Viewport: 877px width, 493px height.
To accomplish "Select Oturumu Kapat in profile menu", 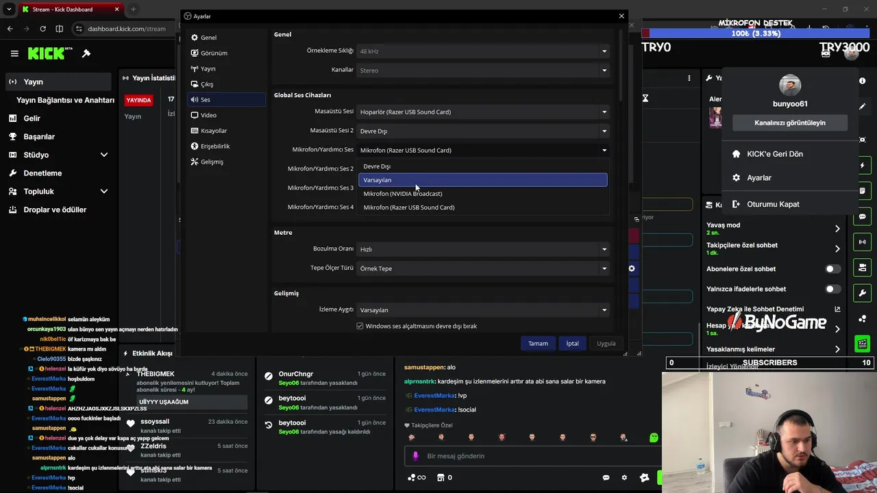I will 790,204.
